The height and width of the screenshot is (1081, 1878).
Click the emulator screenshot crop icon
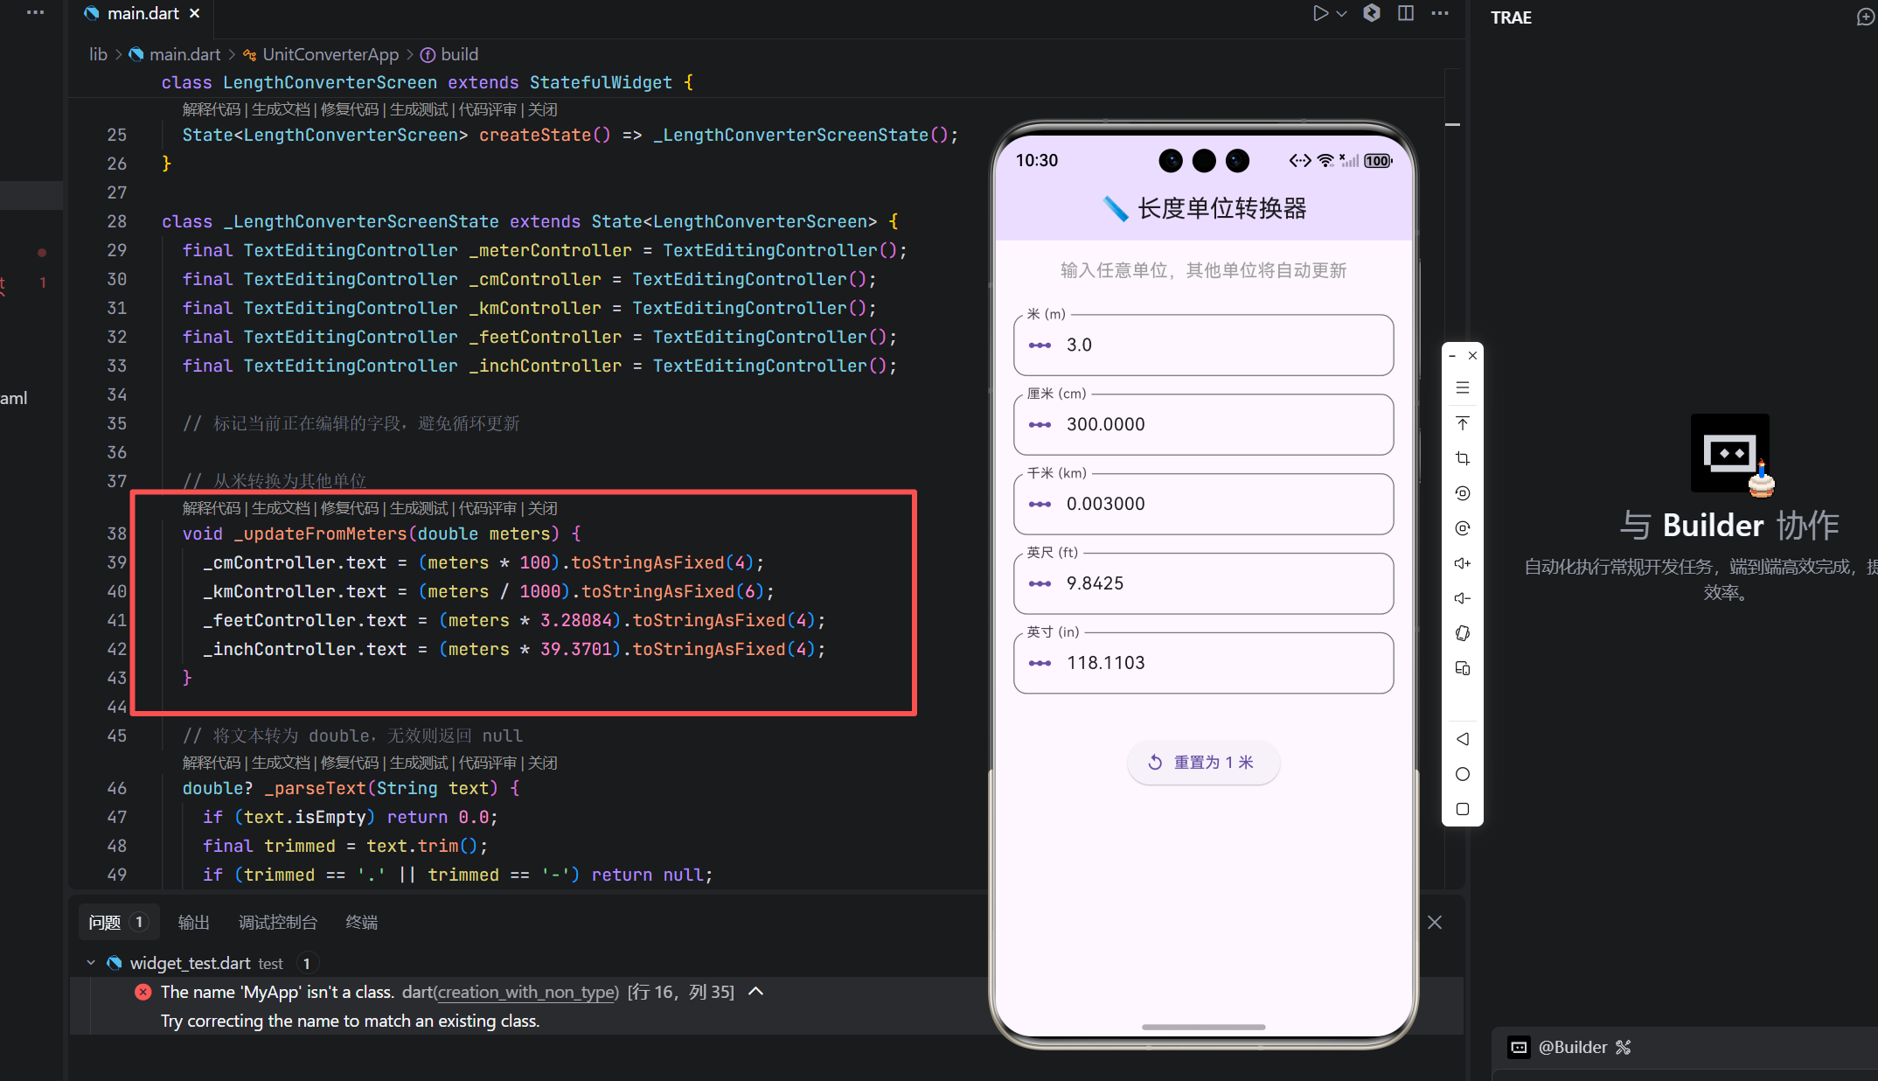pos(1463,458)
